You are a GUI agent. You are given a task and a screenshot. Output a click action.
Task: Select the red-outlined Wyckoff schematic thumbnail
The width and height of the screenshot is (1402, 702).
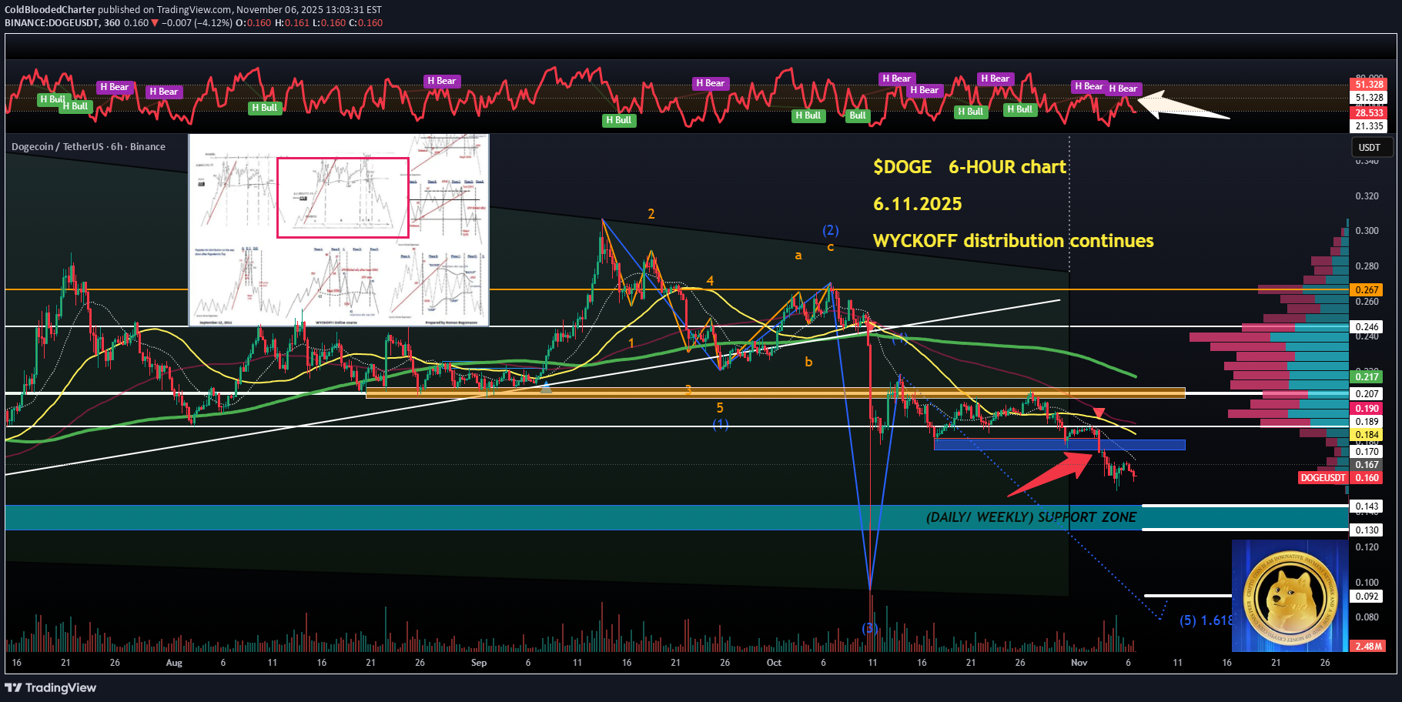[343, 198]
